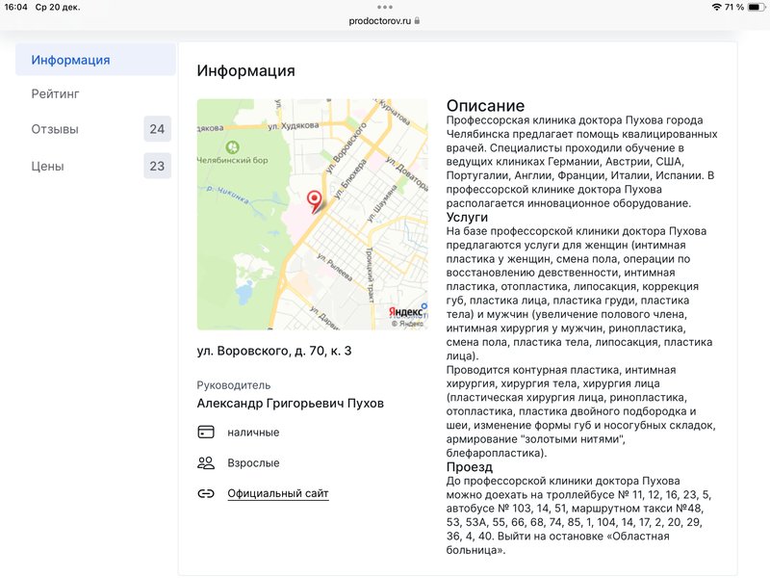
Task: Open the Официальный сайт link
Action: 278,493
